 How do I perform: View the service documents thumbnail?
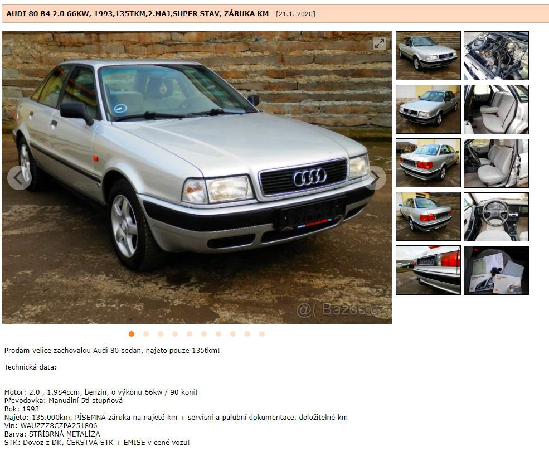point(496,270)
